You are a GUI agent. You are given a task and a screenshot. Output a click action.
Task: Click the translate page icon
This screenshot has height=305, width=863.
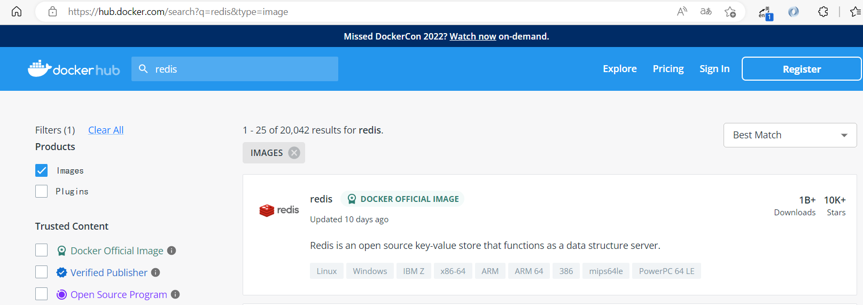706,11
